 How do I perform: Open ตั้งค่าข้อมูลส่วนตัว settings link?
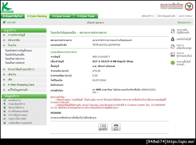166,16
